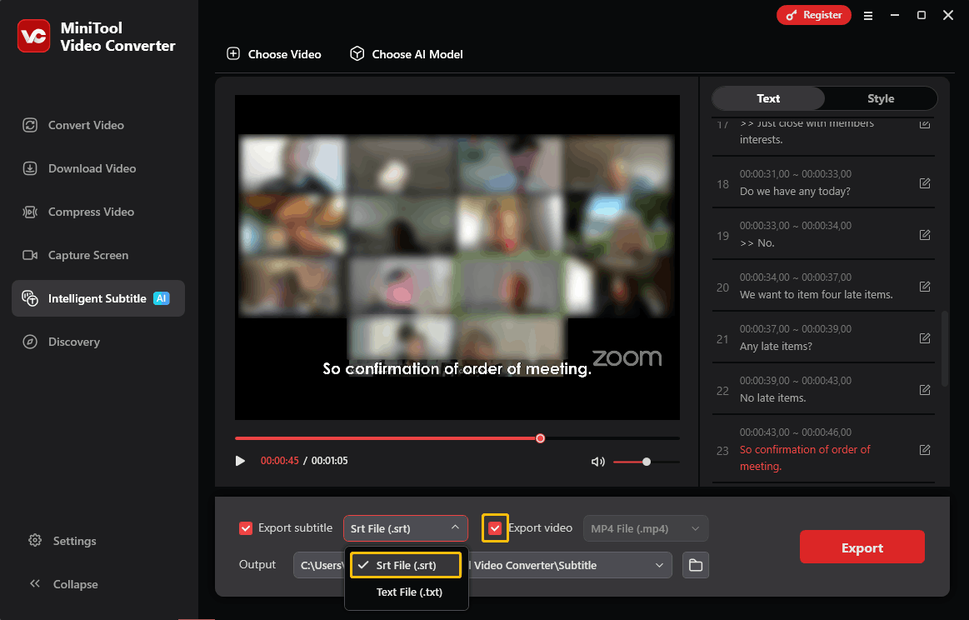Browse output location via the folder icon

695,565
